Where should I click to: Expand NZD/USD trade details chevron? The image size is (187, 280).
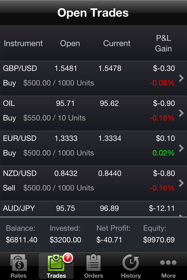click(x=181, y=183)
